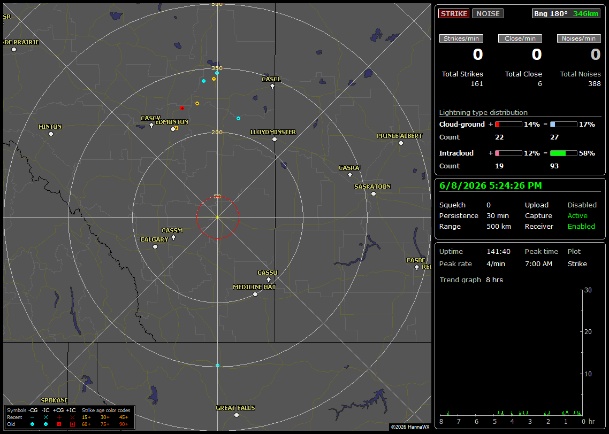Click the 200 km range ring label
Viewport: 609px width, 434px height.
(x=217, y=132)
